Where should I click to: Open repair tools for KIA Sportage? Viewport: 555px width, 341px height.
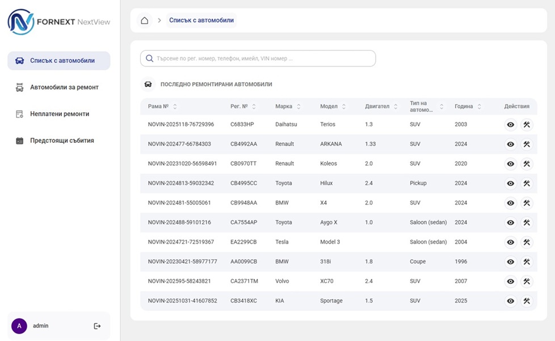coord(527,301)
